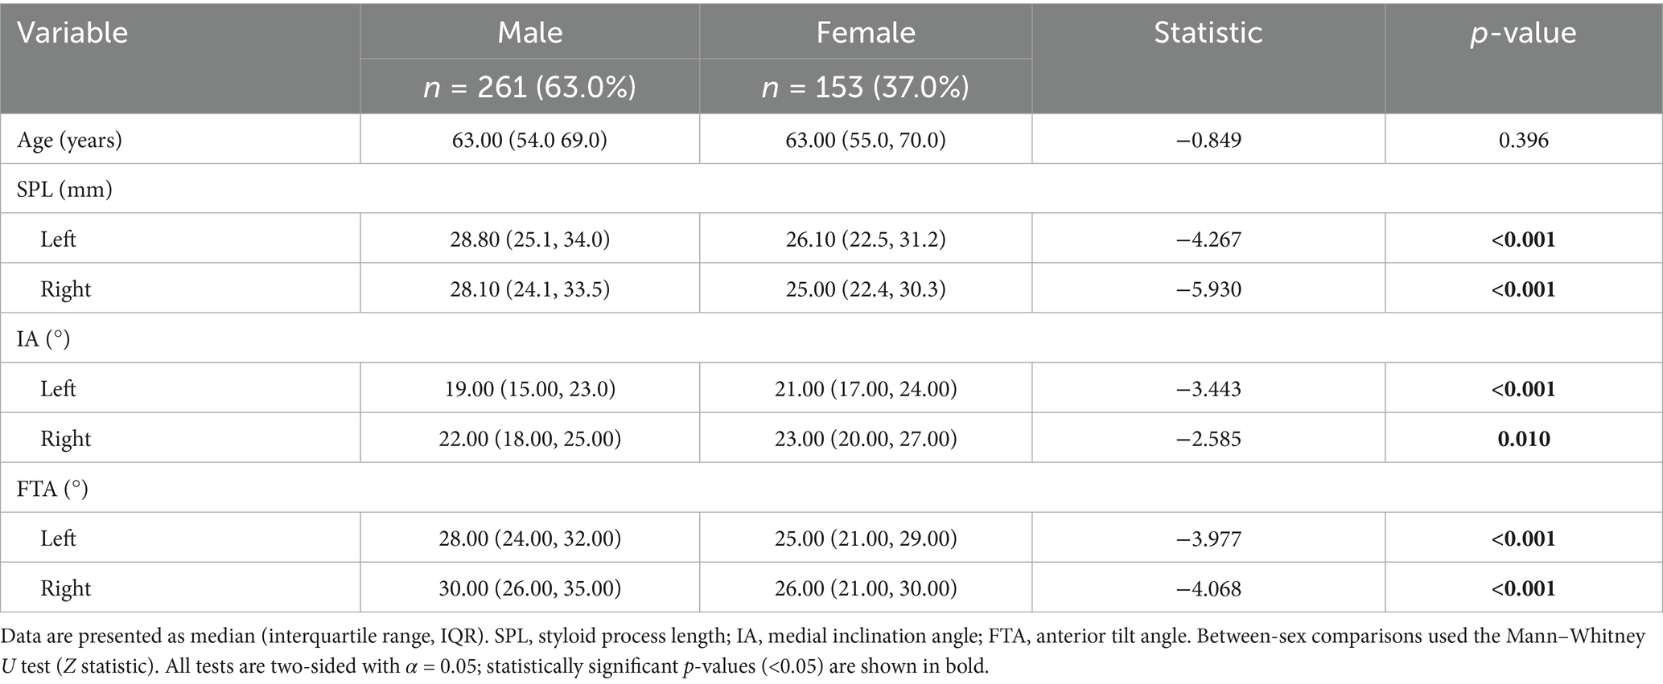Select the n = 153 (37.0%) subheader
The image size is (1663, 684).
point(866,87)
